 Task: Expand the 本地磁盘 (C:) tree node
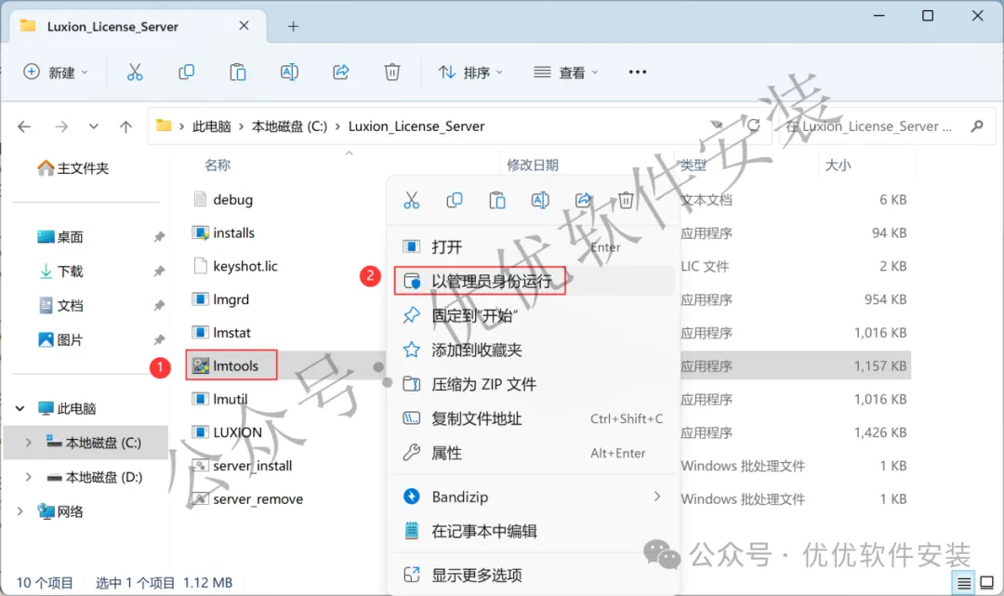point(29,443)
